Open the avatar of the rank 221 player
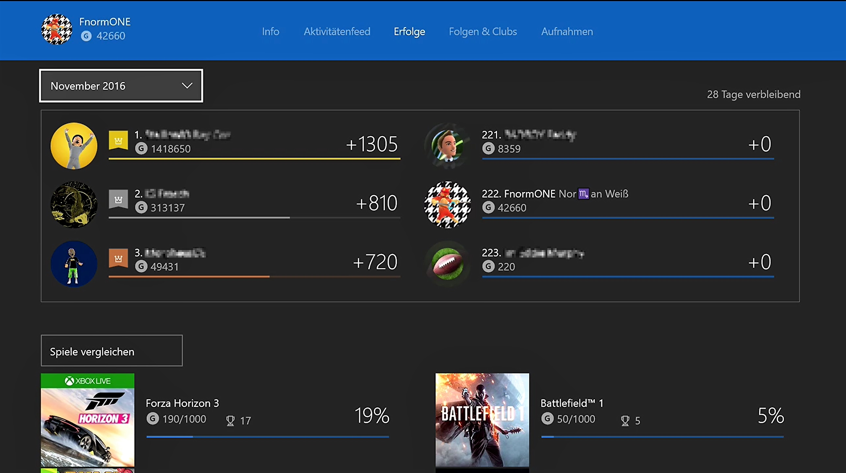 point(447,146)
